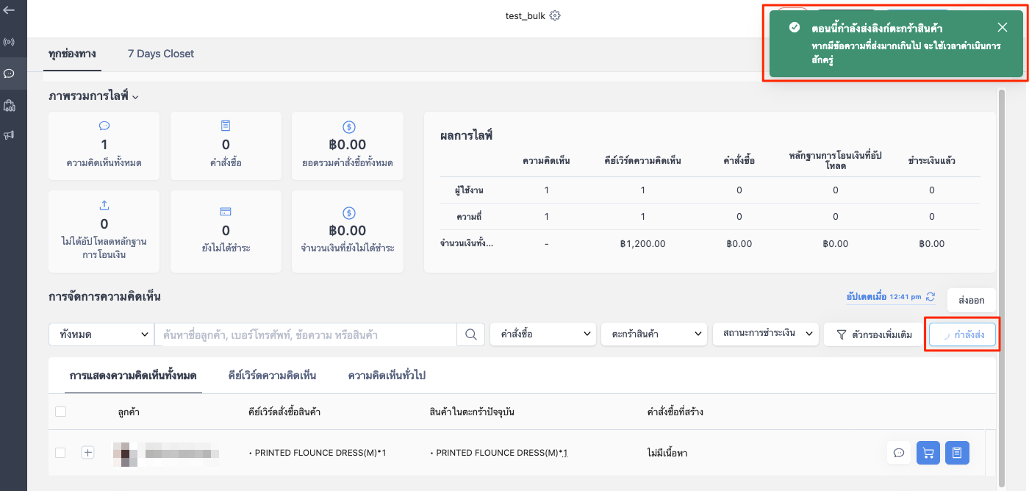
Task: Switch to the 7 Days Closet tab
Action: [161, 54]
